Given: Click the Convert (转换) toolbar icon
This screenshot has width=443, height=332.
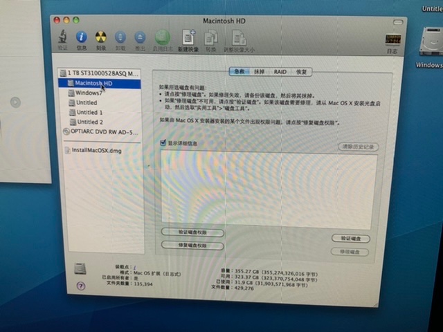Looking at the screenshot, I should (x=211, y=38).
